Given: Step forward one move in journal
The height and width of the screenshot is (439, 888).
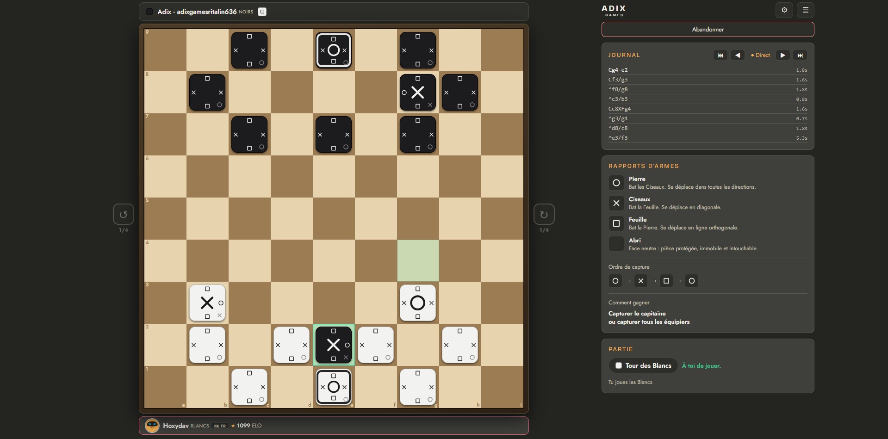Looking at the screenshot, I should tap(782, 55).
